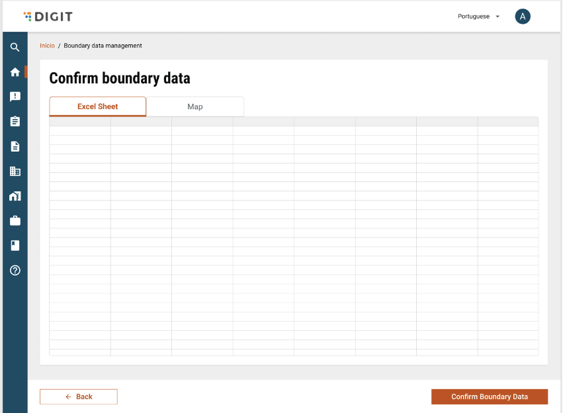Select the first cell in the spreadsheet grid

[x=80, y=121]
